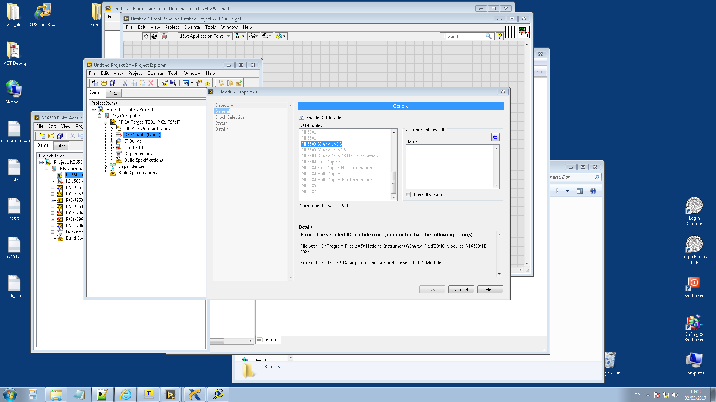Image resolution: width=716 pixels, height=402 pixels.
Task: Switch to Files tab in Untitled Project 2
Action: 113,93
